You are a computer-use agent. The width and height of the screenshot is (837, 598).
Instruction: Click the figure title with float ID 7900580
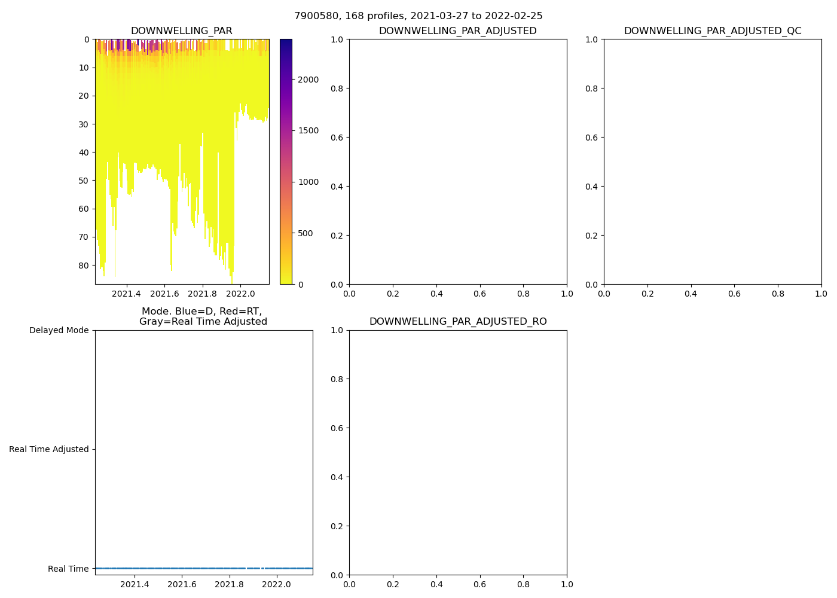coord(418,16)
